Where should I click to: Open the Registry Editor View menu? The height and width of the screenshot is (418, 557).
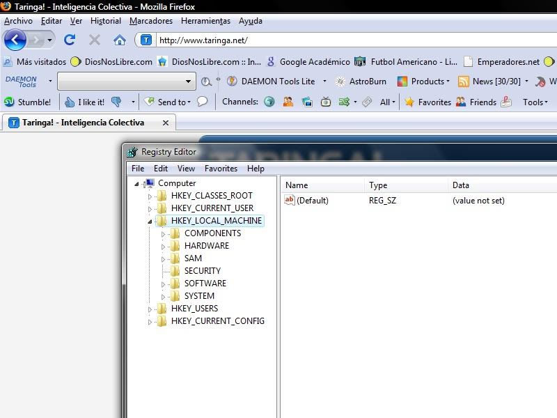point(186,169)
